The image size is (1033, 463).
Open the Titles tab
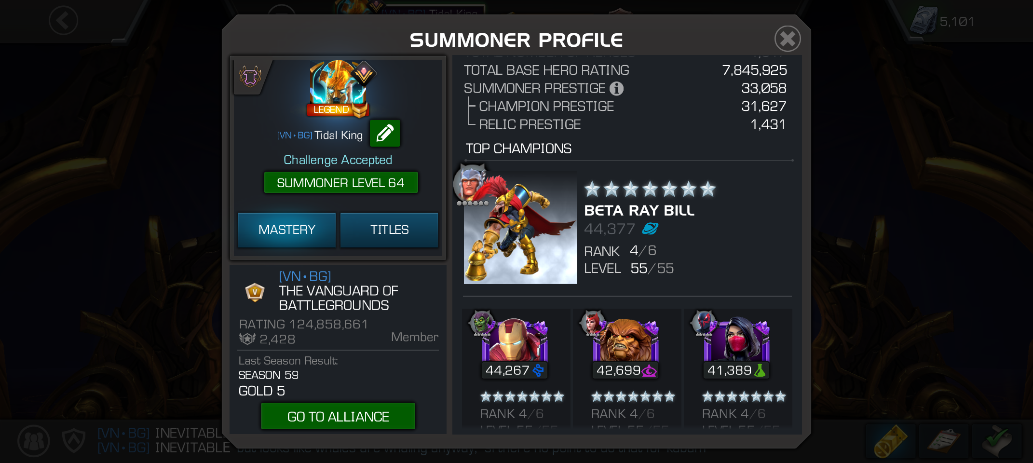click(389, 230)
